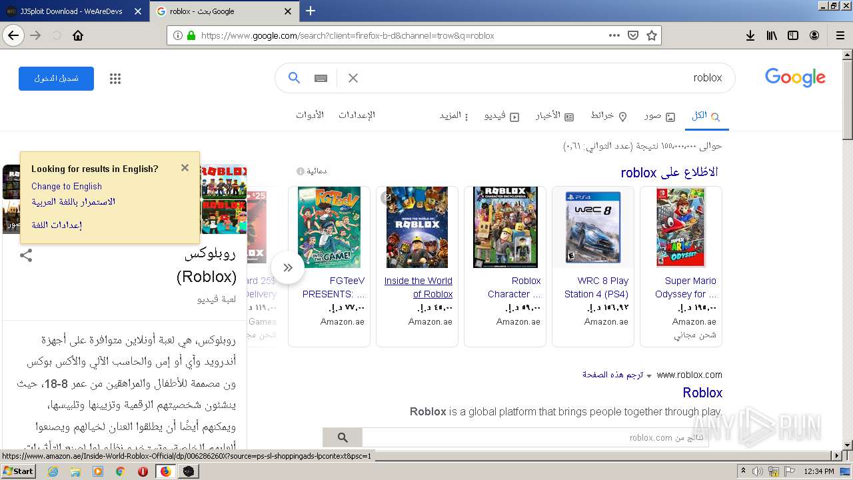Click the share icon in knowledge panel

click(x=26, y=255)
